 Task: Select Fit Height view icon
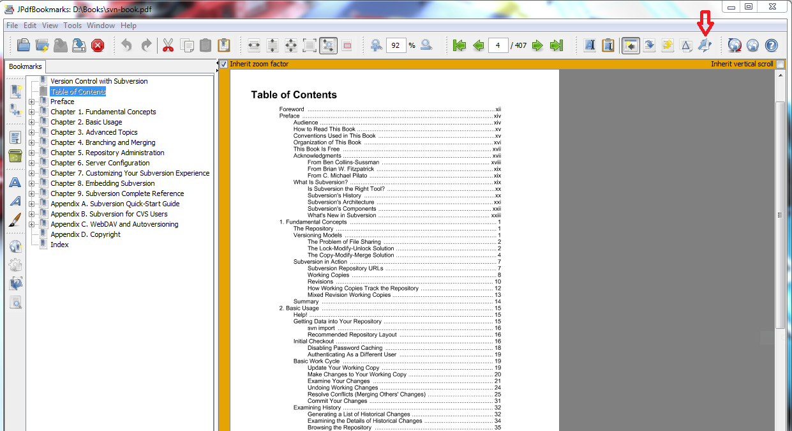click(x=273, y=45)
